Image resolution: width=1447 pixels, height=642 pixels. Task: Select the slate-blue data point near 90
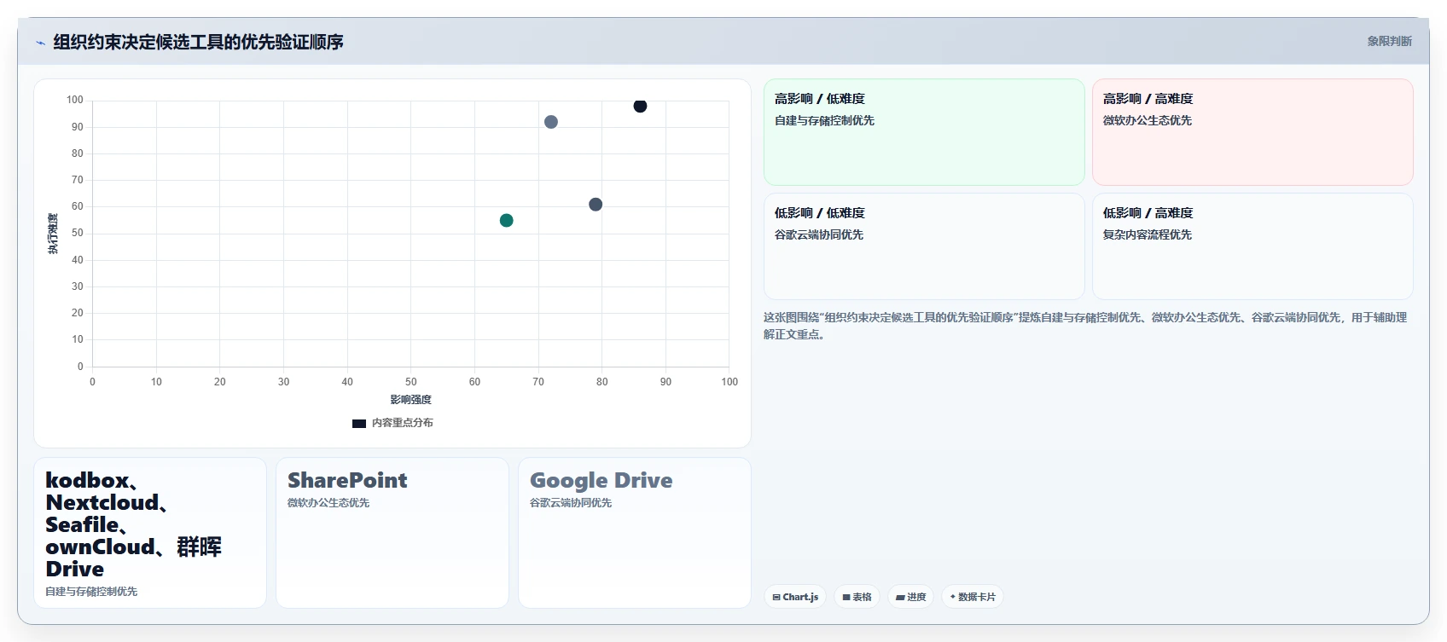551,122
